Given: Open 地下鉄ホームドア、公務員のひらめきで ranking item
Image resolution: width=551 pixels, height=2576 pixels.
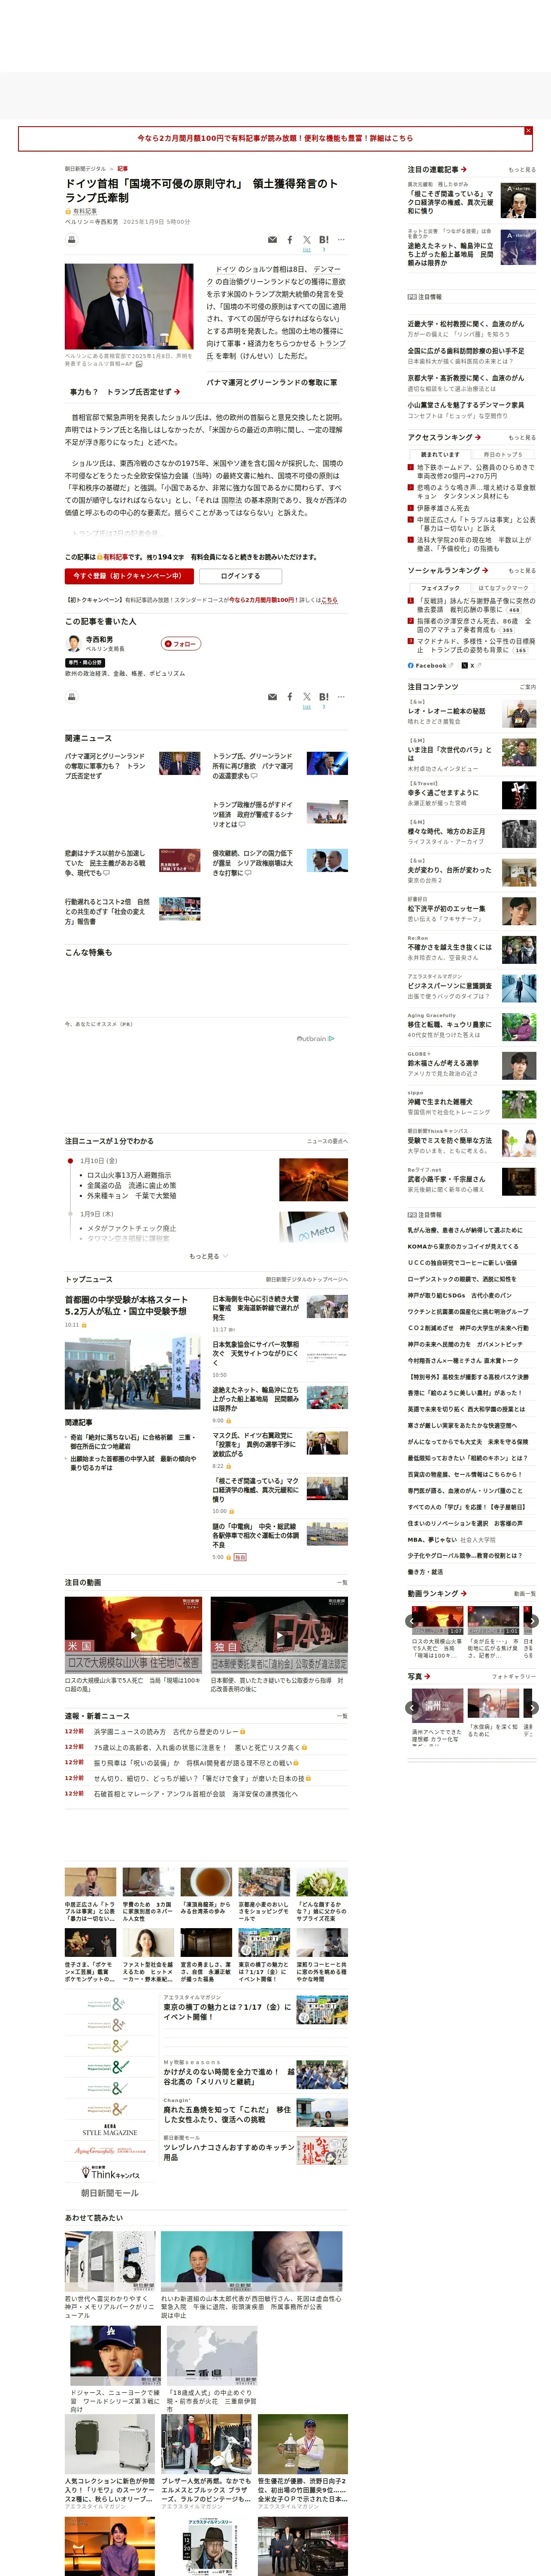Looking at the screenshot, I should (475, 471).
